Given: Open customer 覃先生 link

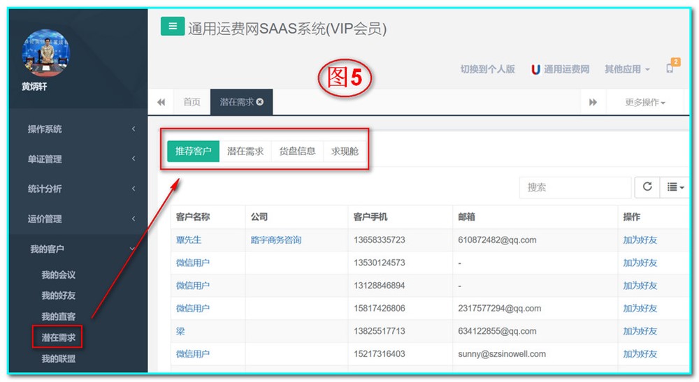Looking at the screenshot, I should [189, 240].
